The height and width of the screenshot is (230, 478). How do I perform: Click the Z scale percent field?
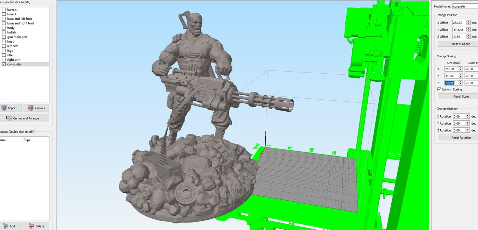[x=471, y=83]
